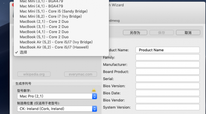Open the wikipedia.org link button

pyautogui.click(x=34, y=74)
